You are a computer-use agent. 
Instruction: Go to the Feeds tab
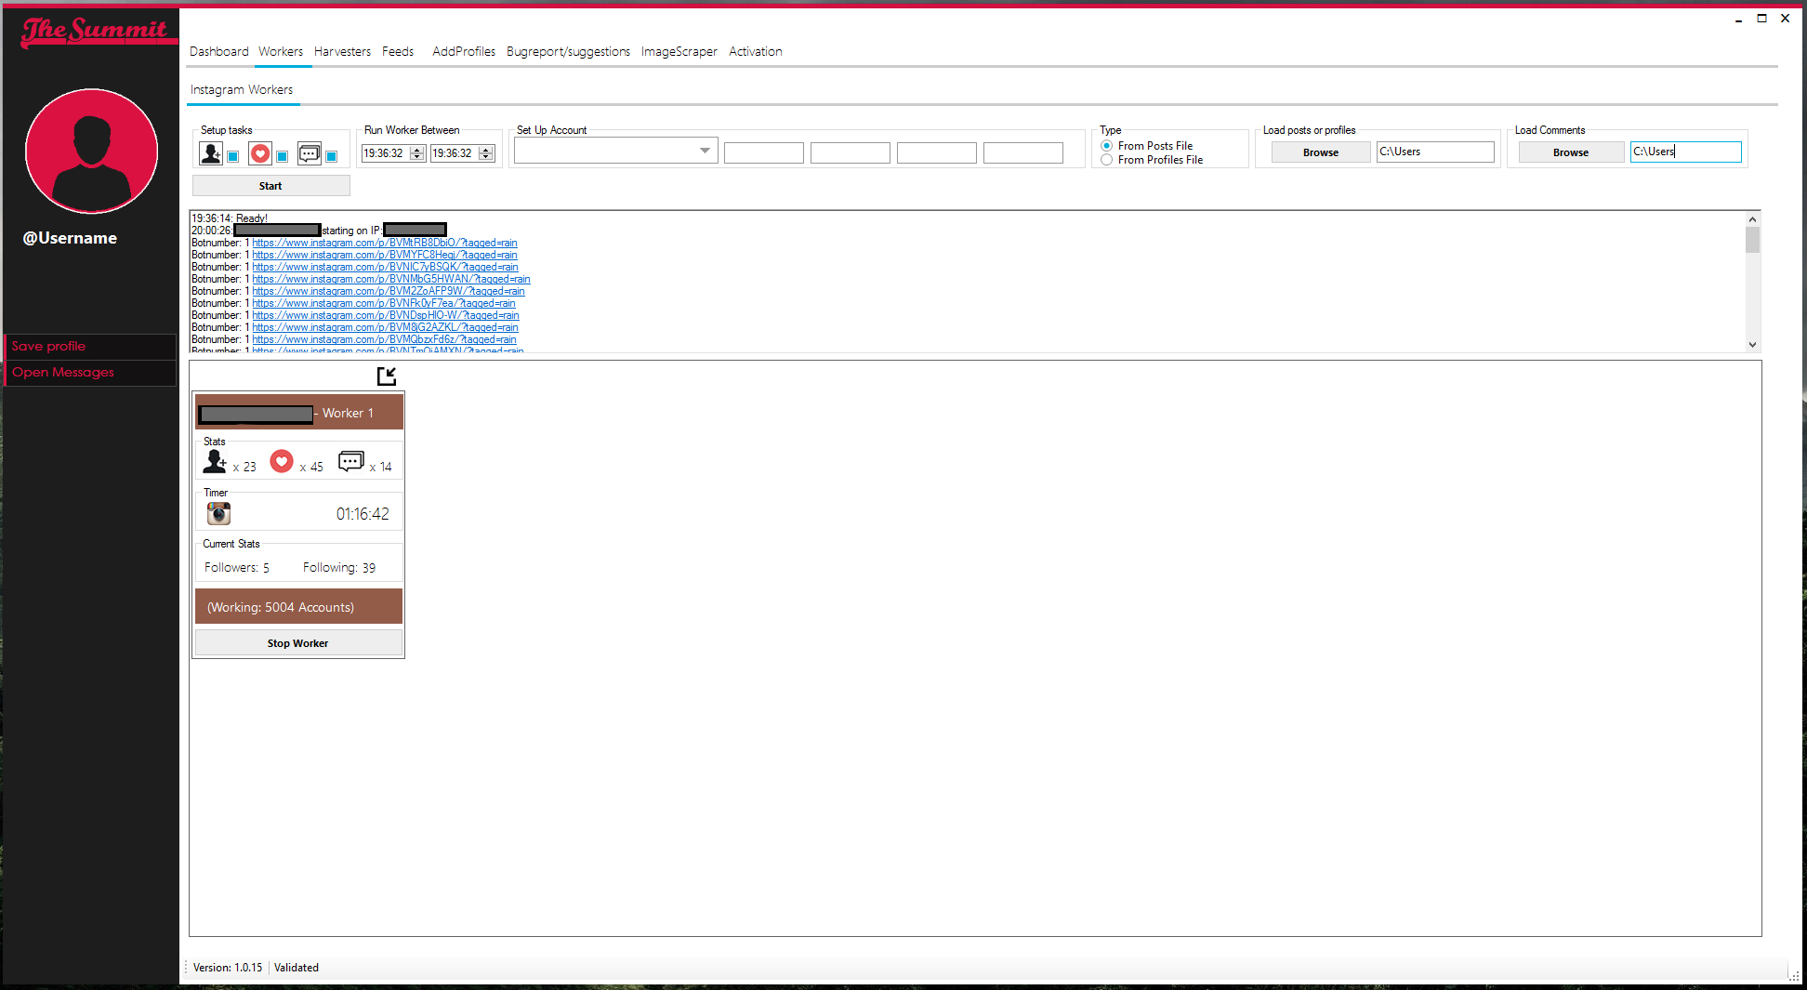398,51
